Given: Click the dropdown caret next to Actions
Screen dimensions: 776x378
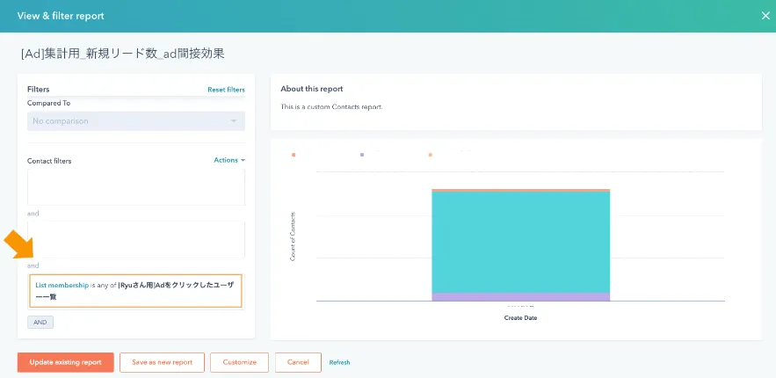Looking at the screenshot, I should tap(243, 160).
